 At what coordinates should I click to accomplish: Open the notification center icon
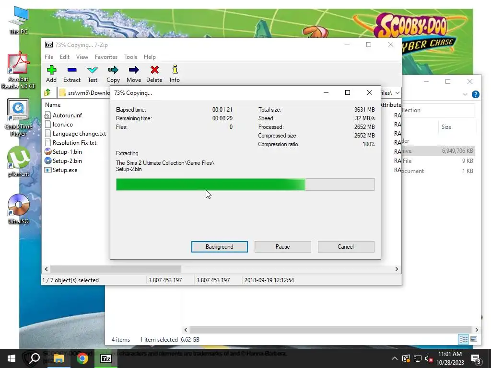[x=476, y=359]
